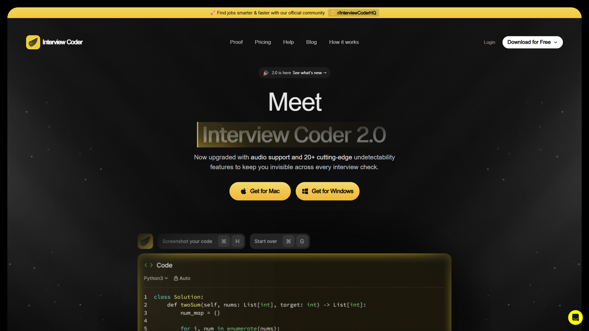This screenshot has width=589, height=331.
Task: Click the Get for Windows button
Action: [328, 191]
